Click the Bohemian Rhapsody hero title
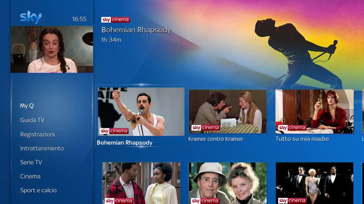Screen dimensions: 364x204 (x=136, y=30)
